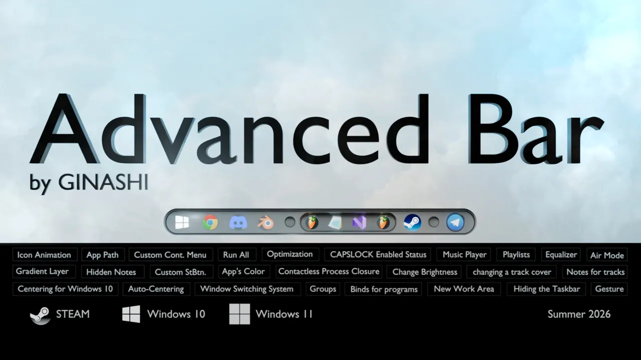The width and height of the screenshot is (641, 360).
Task: Select the Groups tag
Action: tap(323, 288)
